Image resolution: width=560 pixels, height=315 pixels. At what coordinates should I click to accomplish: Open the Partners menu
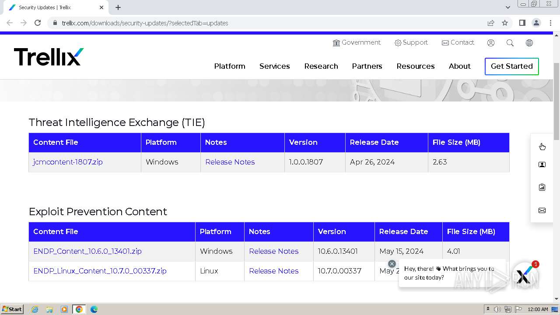367,66
